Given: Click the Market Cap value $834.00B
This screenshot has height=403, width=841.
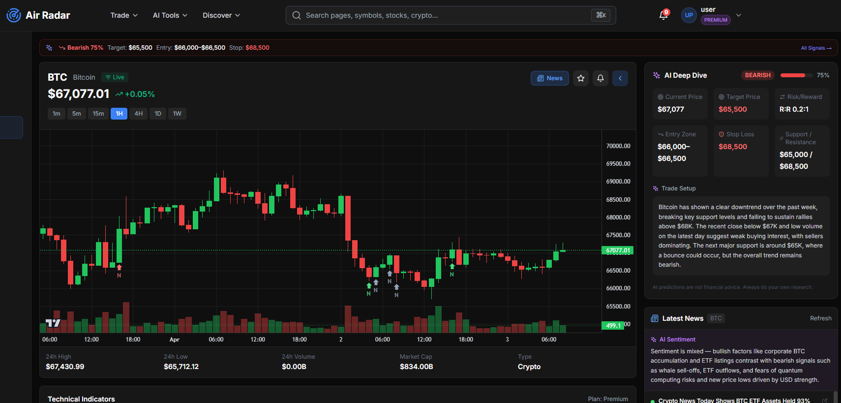Looking at the screenshot, I should [x=416, y=367].
